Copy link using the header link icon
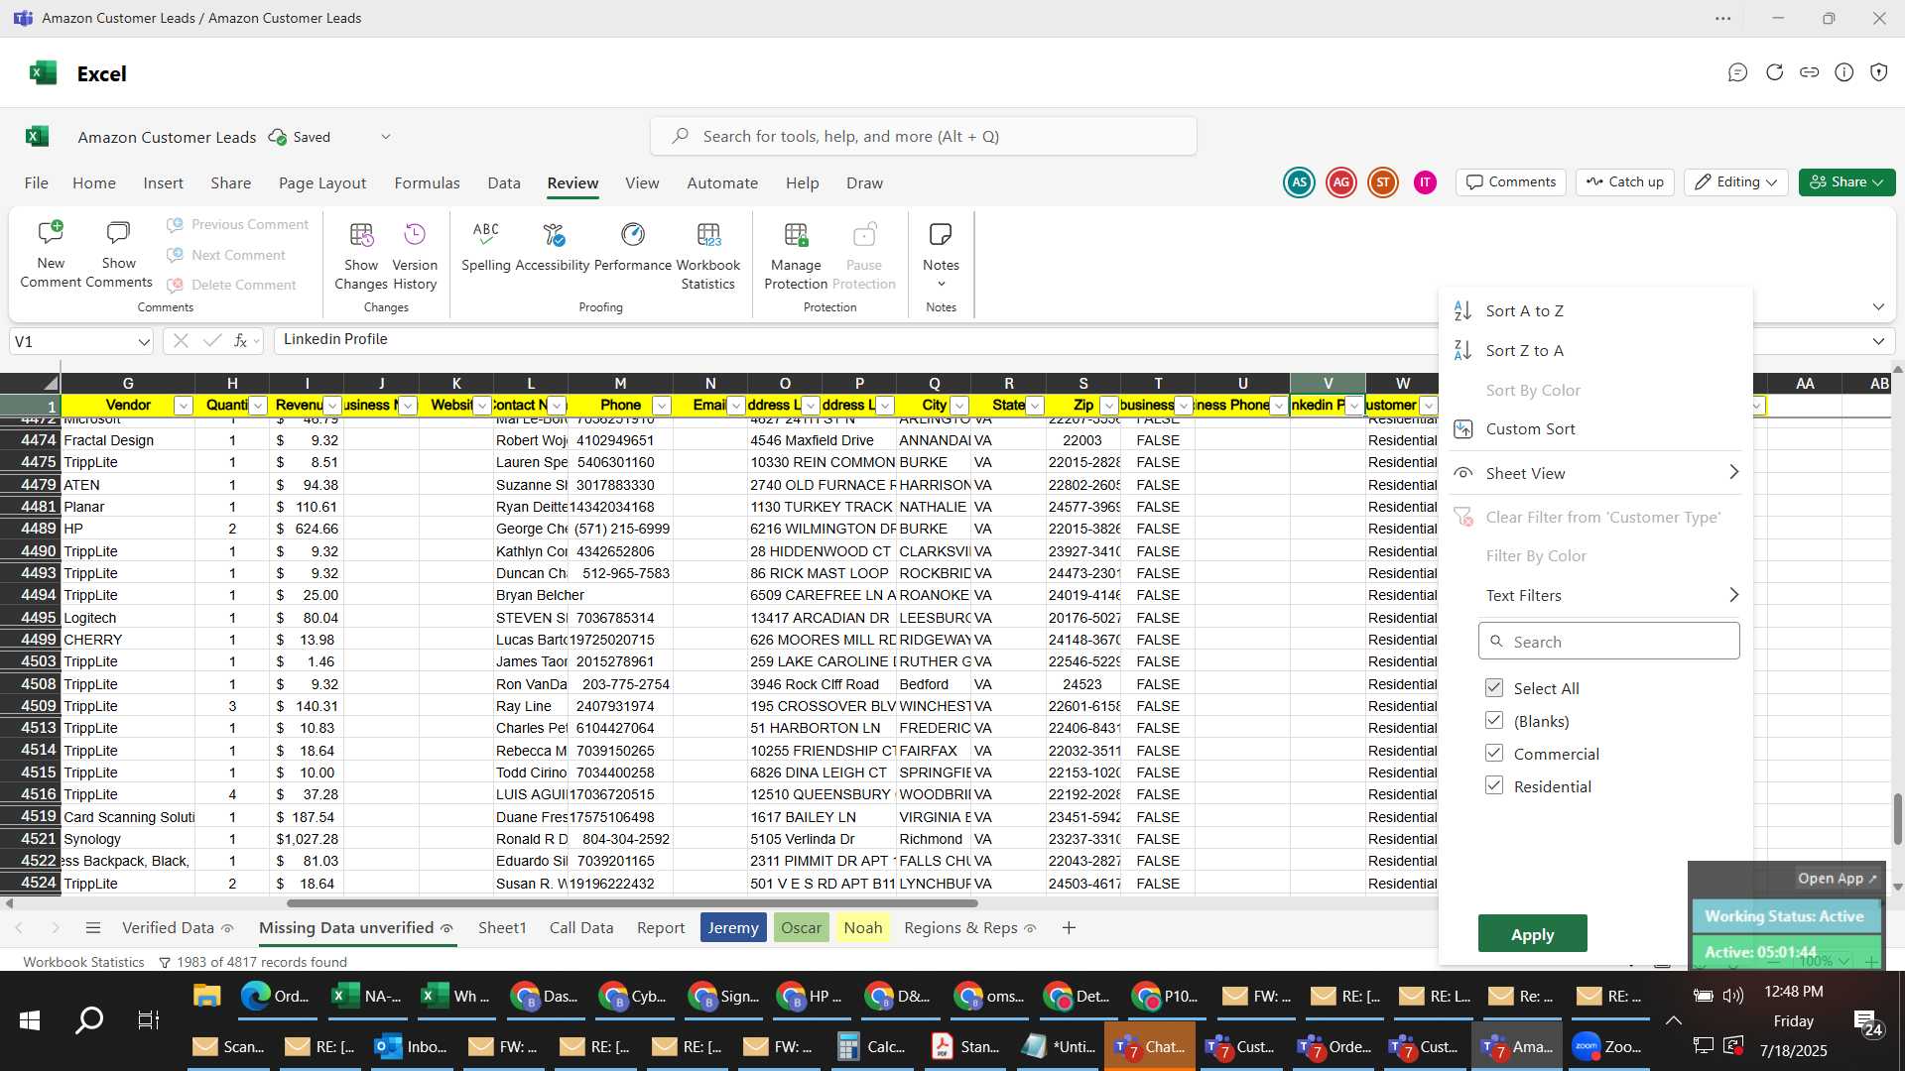This screenshot has width=1905, height=1071. point(1809,72)
